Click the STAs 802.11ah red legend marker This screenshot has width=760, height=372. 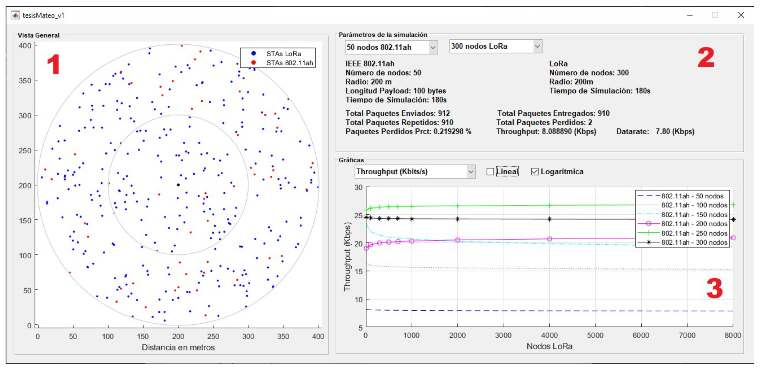click(x=253, y=62)
